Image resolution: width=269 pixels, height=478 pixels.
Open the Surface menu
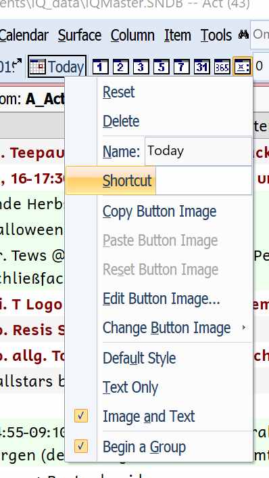[x=80, y=35]
